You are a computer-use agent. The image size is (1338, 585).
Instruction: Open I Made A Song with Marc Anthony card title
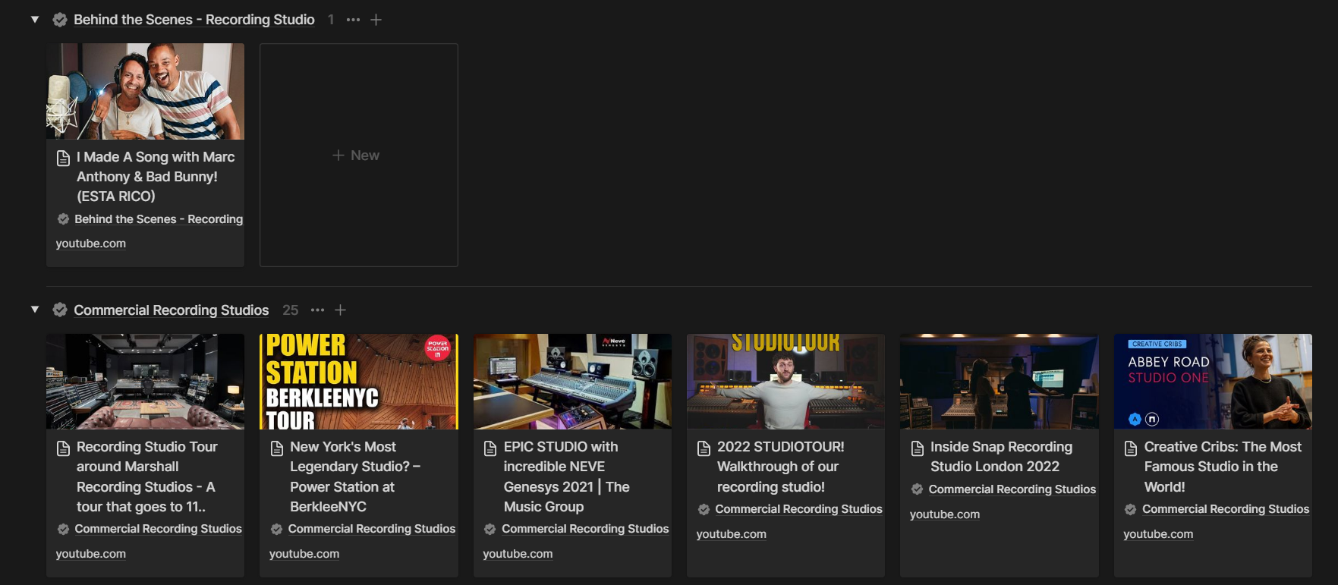tap(156, 177)
